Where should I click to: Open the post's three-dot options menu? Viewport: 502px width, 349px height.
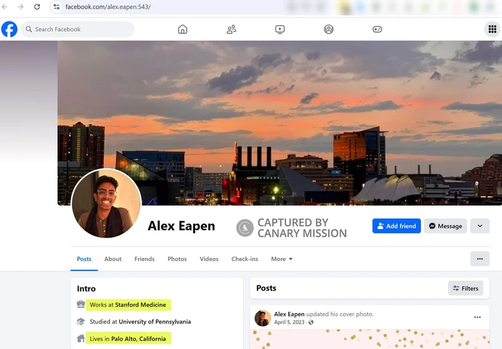point(477,318)
